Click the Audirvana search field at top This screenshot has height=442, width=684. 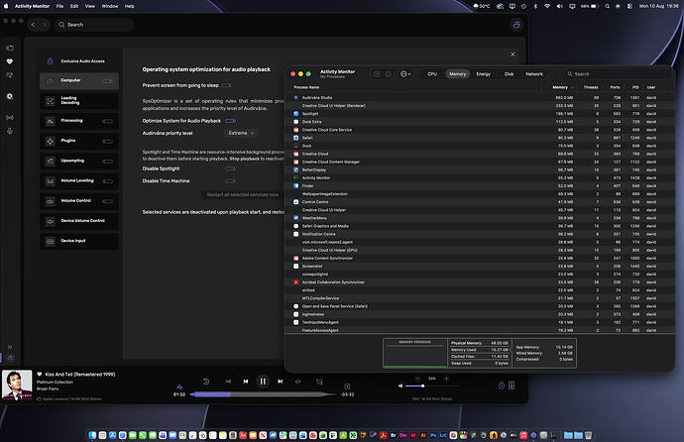(x=94, y=25)
